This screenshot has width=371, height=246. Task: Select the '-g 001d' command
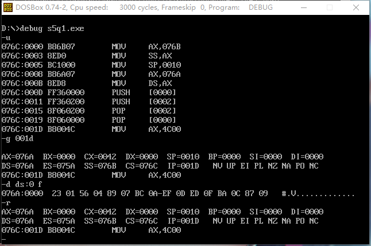(x=17, y=138)
